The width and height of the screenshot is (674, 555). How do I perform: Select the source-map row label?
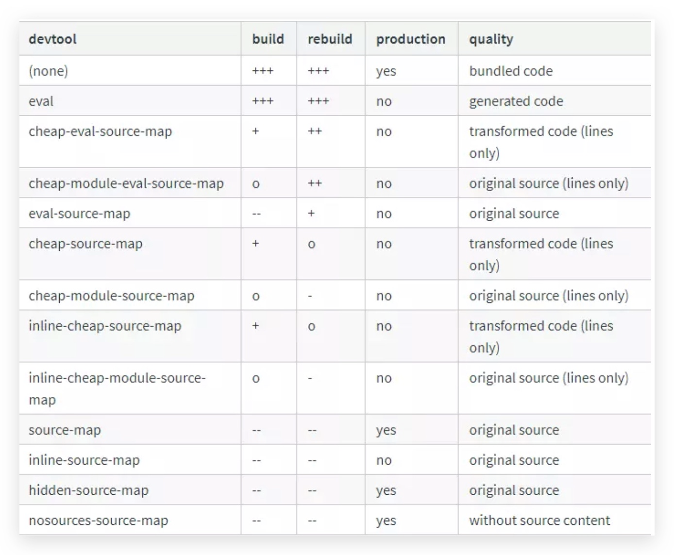click(x=65, y=430)
